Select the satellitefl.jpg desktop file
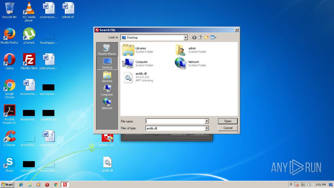Screen dimensions: 334x188 [49, 114]
